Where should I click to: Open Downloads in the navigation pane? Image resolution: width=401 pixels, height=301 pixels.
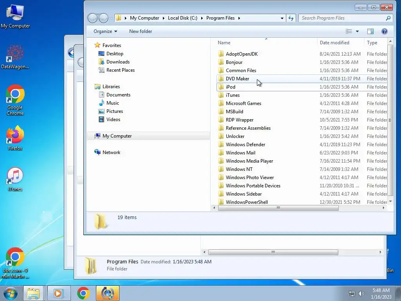118,62
